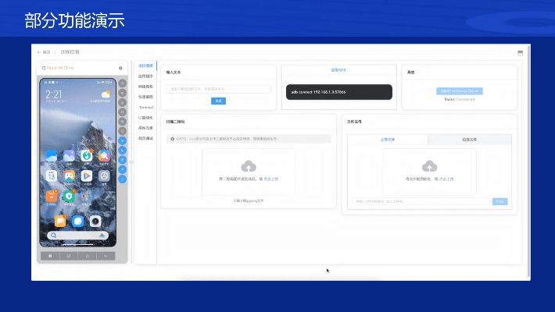Click the top-right window layout icon

click(521, 53)
